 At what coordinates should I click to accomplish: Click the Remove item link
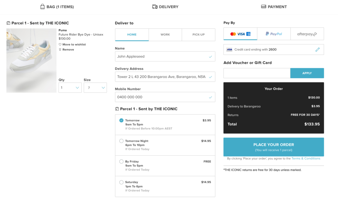(68, 50)
